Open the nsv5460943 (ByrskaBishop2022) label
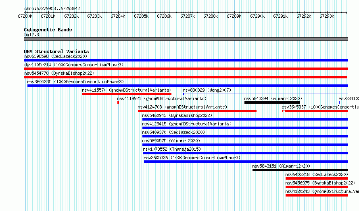Viewport: 359px width, 211px height. coord(177,115)
